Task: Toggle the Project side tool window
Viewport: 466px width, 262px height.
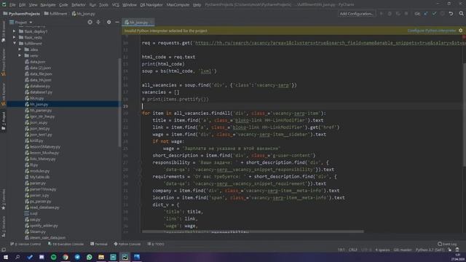Action: (x=3, y=121)
